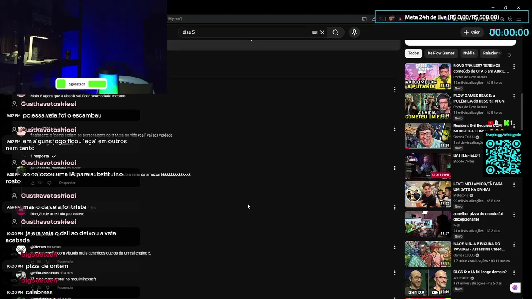Open options for the 'ubsoft' comment
The height and width of the screenshot is (299, 532).
pos(395,89)
